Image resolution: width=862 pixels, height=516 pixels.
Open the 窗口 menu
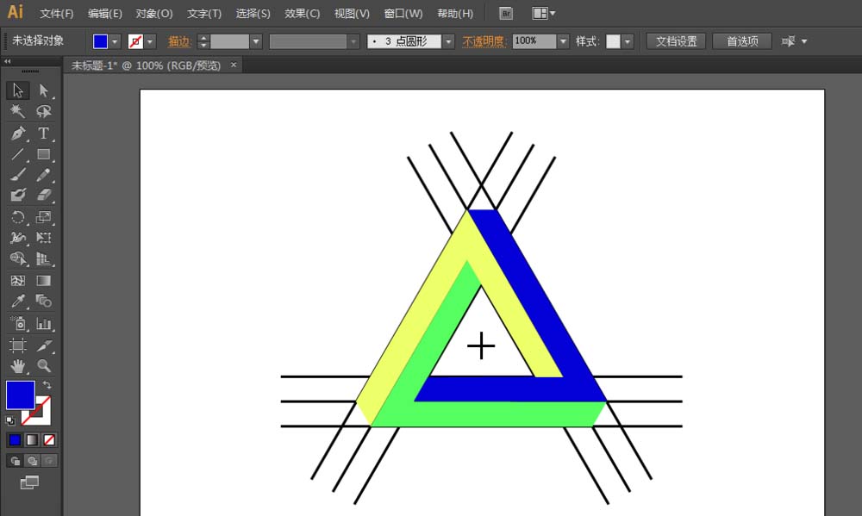(402, 13)
